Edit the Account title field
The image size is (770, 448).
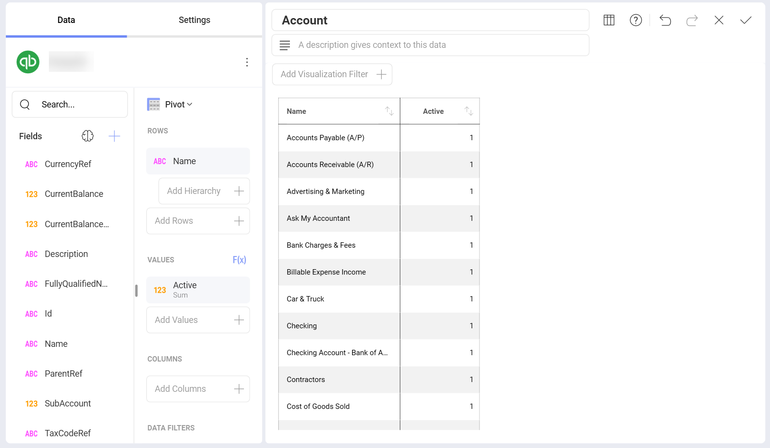click(x=430, y=20)
